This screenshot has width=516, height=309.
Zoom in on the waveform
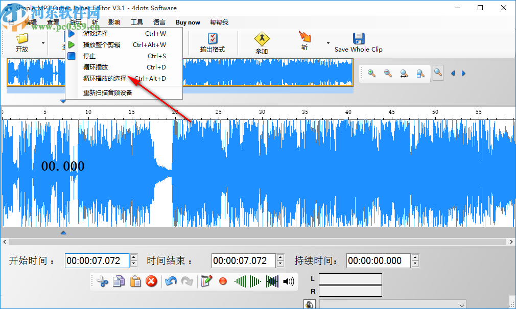[370, 73]
